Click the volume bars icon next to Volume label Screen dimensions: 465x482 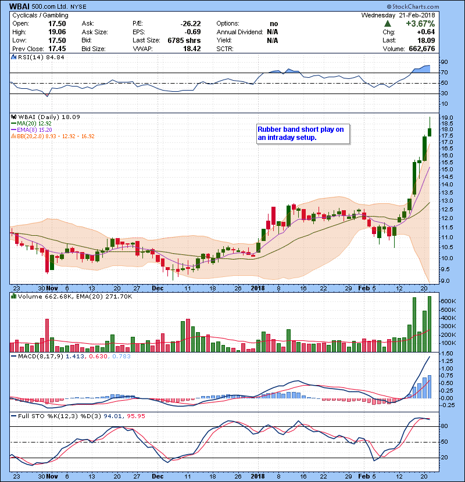[13, 296]
